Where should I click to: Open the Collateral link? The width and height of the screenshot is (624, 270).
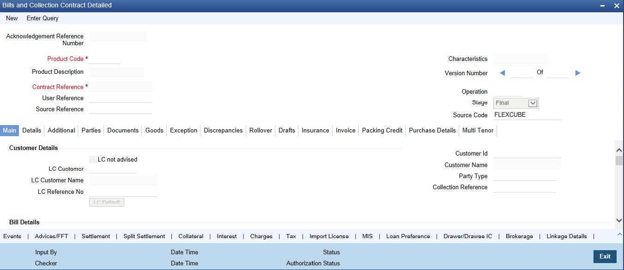pos(191,236)
